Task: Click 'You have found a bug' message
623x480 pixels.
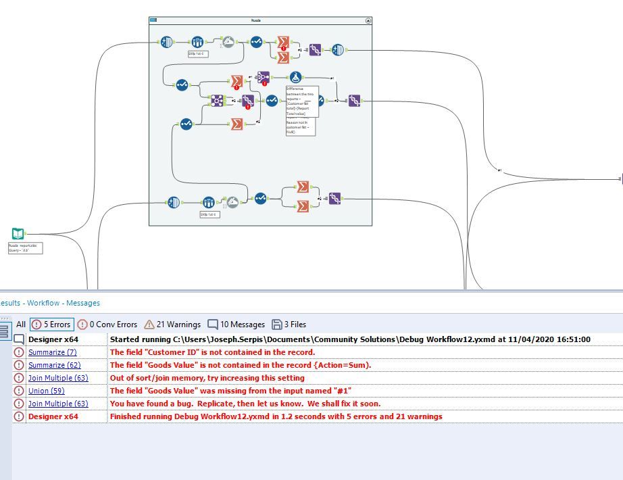Action: click(x=245, y=404)
